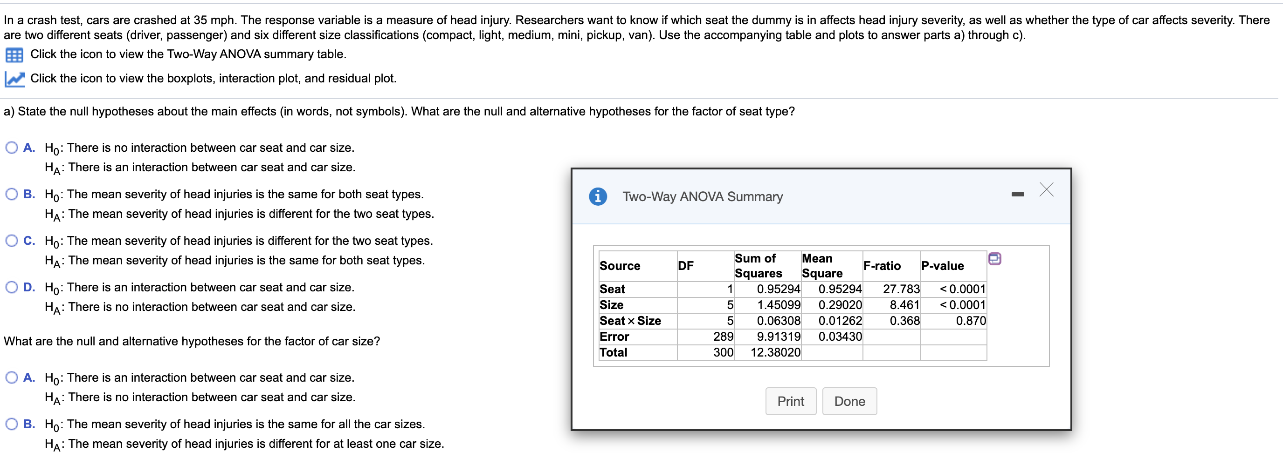Click the Size row P-value <0.0001

[x=962, y=305]
